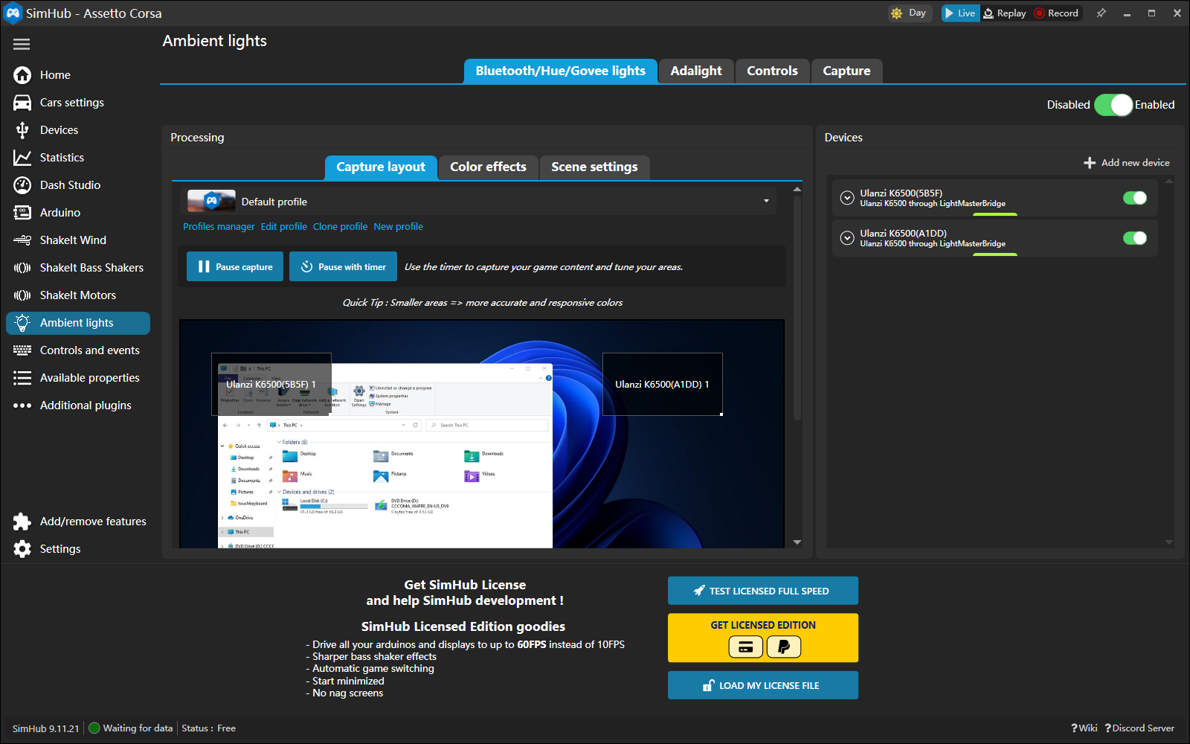Click TEST LICENSED FULL SPEED button
The width and height of the screenshot is (1190, 744).
763,591
